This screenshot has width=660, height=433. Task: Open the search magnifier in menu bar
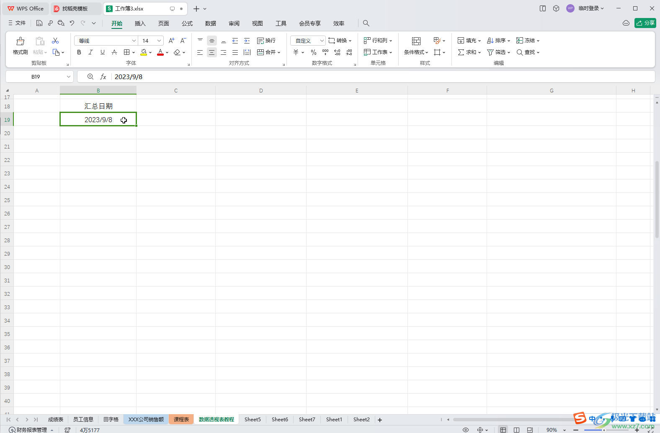(x=366, y=23)
